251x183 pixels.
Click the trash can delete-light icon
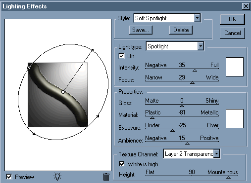106,177
